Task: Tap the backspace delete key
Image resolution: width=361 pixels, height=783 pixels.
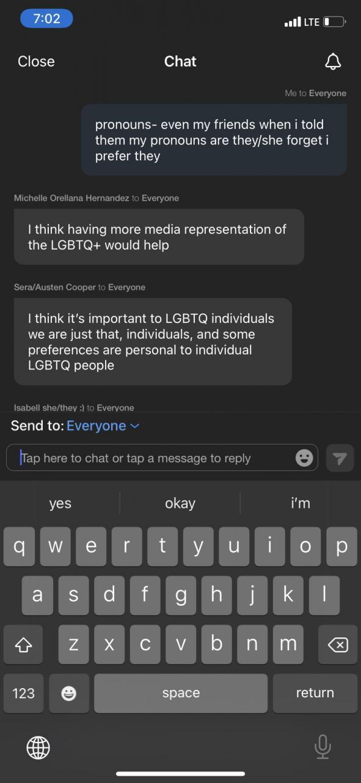Action: point(338,644)
